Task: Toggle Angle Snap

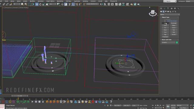Action: (73, 4)
